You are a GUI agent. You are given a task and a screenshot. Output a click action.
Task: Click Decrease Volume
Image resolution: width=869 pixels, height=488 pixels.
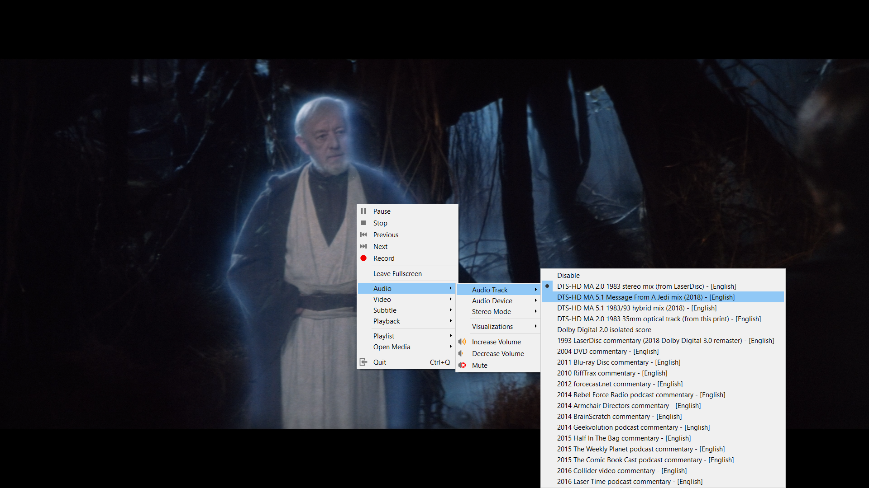tap(498, 353)
